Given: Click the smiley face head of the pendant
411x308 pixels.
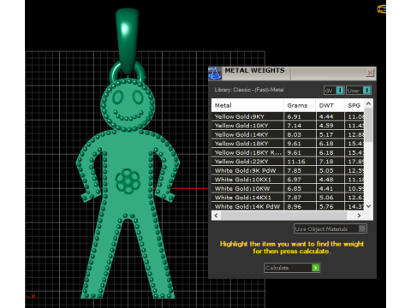Looking at the screenshot, I should tap(128, 104).
